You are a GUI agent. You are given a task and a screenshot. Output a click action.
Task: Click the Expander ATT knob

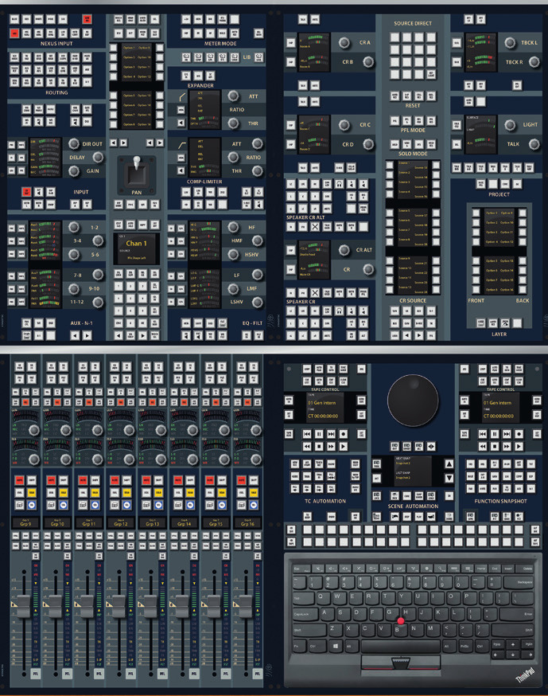(233, 96)
